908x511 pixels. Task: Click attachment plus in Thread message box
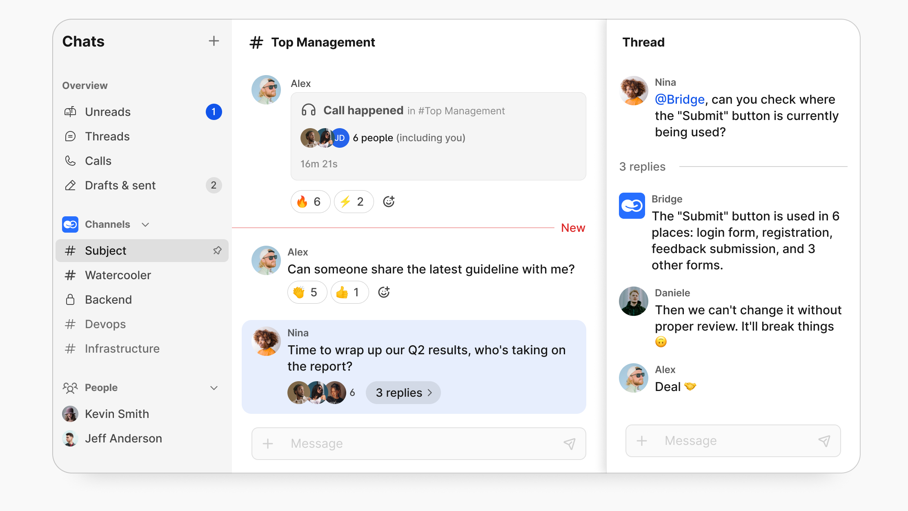coord(642,441)
